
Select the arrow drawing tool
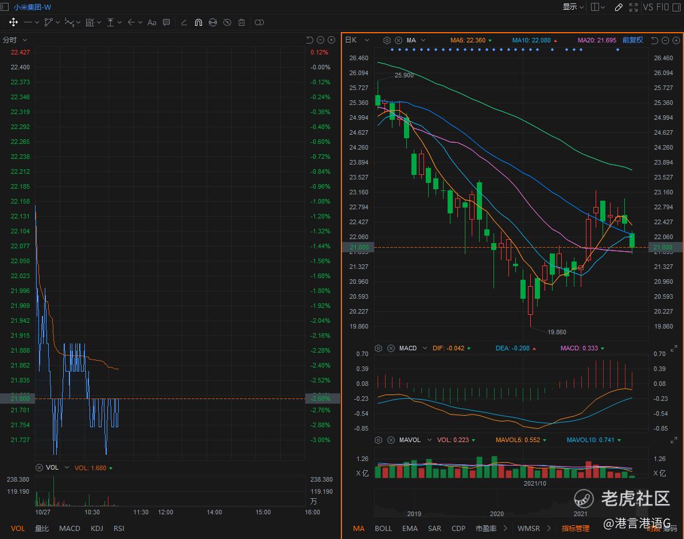point(131,22)
